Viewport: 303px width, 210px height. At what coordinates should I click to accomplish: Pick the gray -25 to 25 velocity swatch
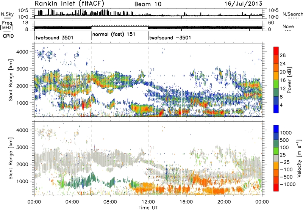276,158
